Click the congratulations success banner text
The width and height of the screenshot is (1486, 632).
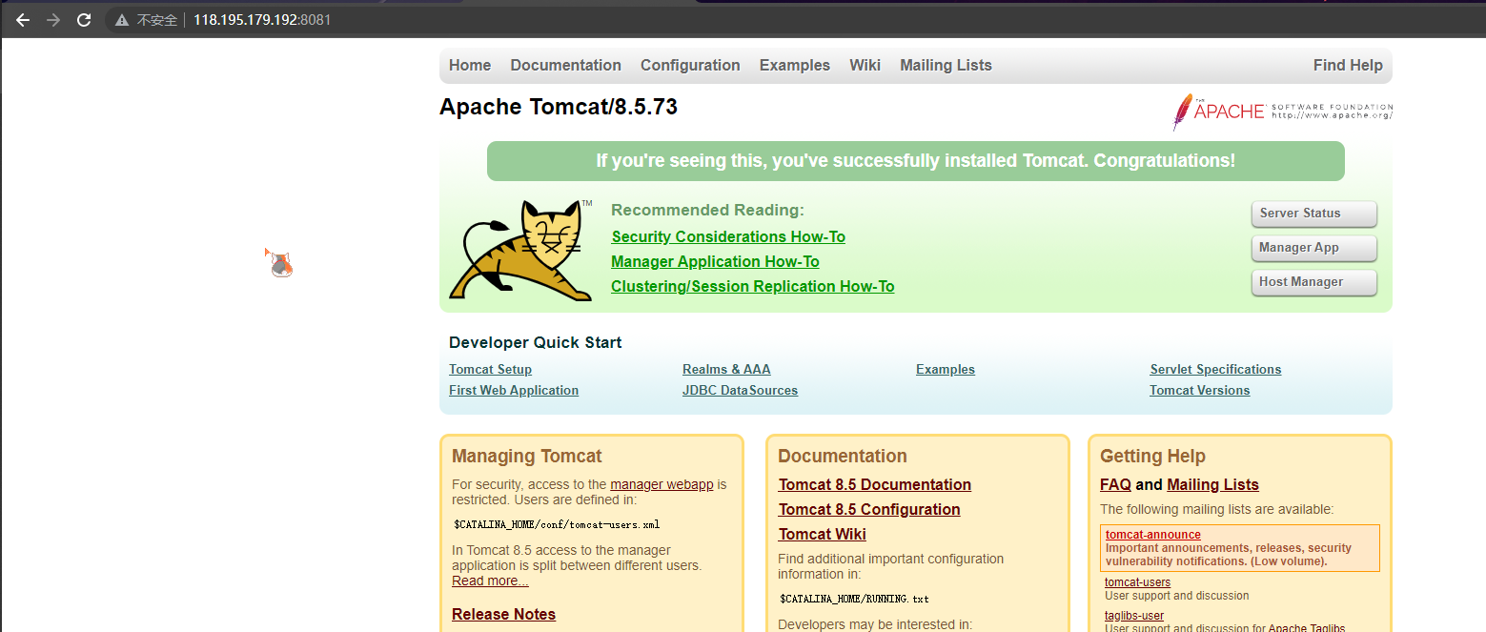[x=915, y=161]
